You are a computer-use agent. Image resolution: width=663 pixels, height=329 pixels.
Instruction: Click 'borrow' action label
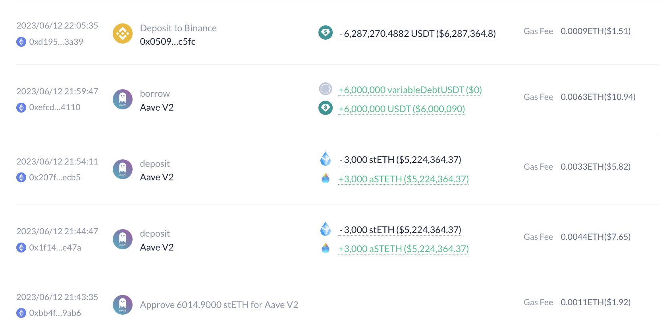[155, 94]
